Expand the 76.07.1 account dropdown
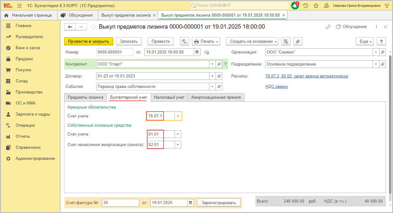The height and width of the screenshot is (213, 393). 178,116
